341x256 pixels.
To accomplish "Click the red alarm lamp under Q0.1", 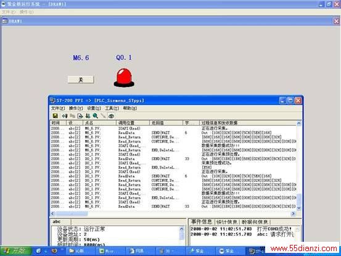I will pyautogui.click(x=124, y=78).
